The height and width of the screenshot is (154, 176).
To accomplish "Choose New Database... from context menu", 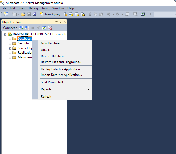I will (65, 43).
